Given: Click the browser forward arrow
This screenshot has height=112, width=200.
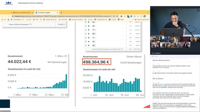Looking at the screenshot, I should click(x=6, y=16).
